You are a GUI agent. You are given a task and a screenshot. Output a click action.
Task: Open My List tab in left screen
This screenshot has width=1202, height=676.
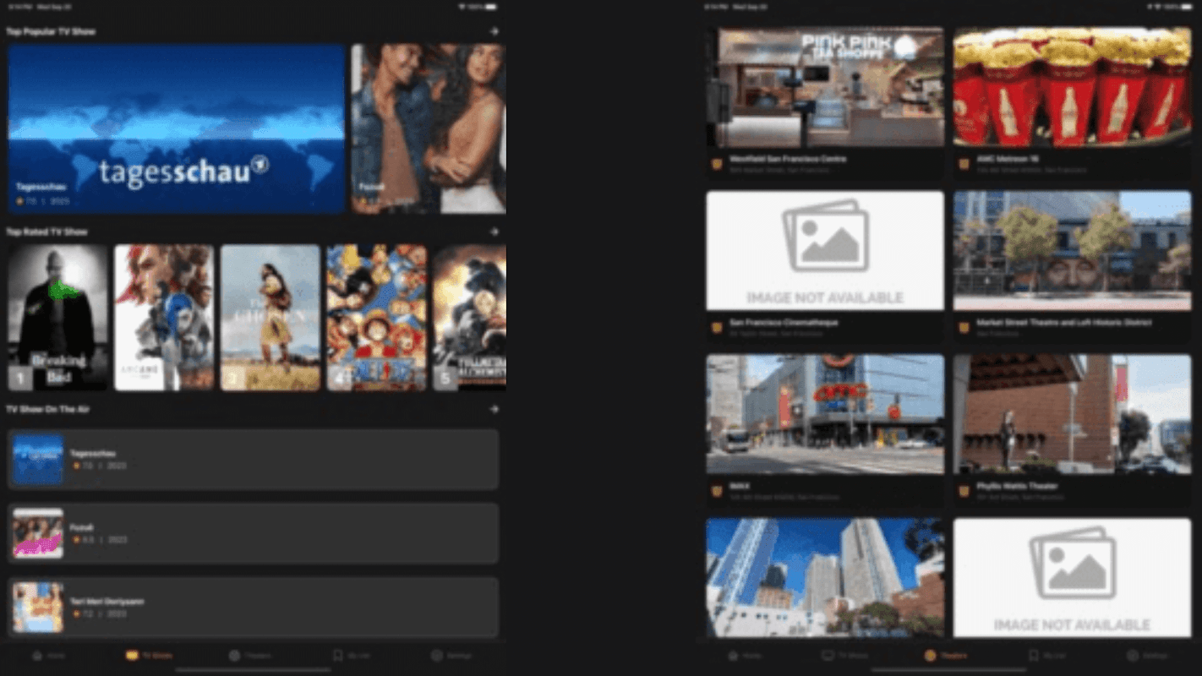point(353,655)
